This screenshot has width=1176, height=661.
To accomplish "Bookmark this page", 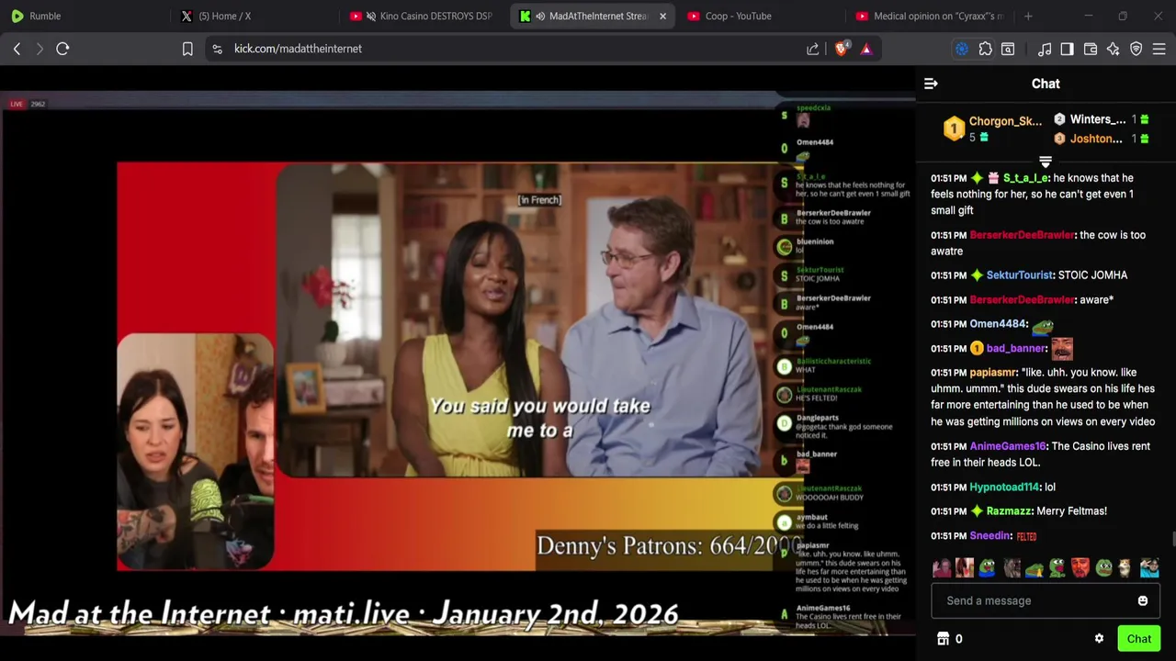I will tap(187, 49).
